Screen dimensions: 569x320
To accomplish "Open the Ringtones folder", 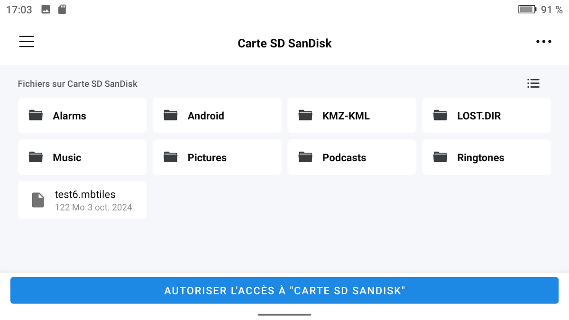I will pyautogui.click(x=486, y=157).
